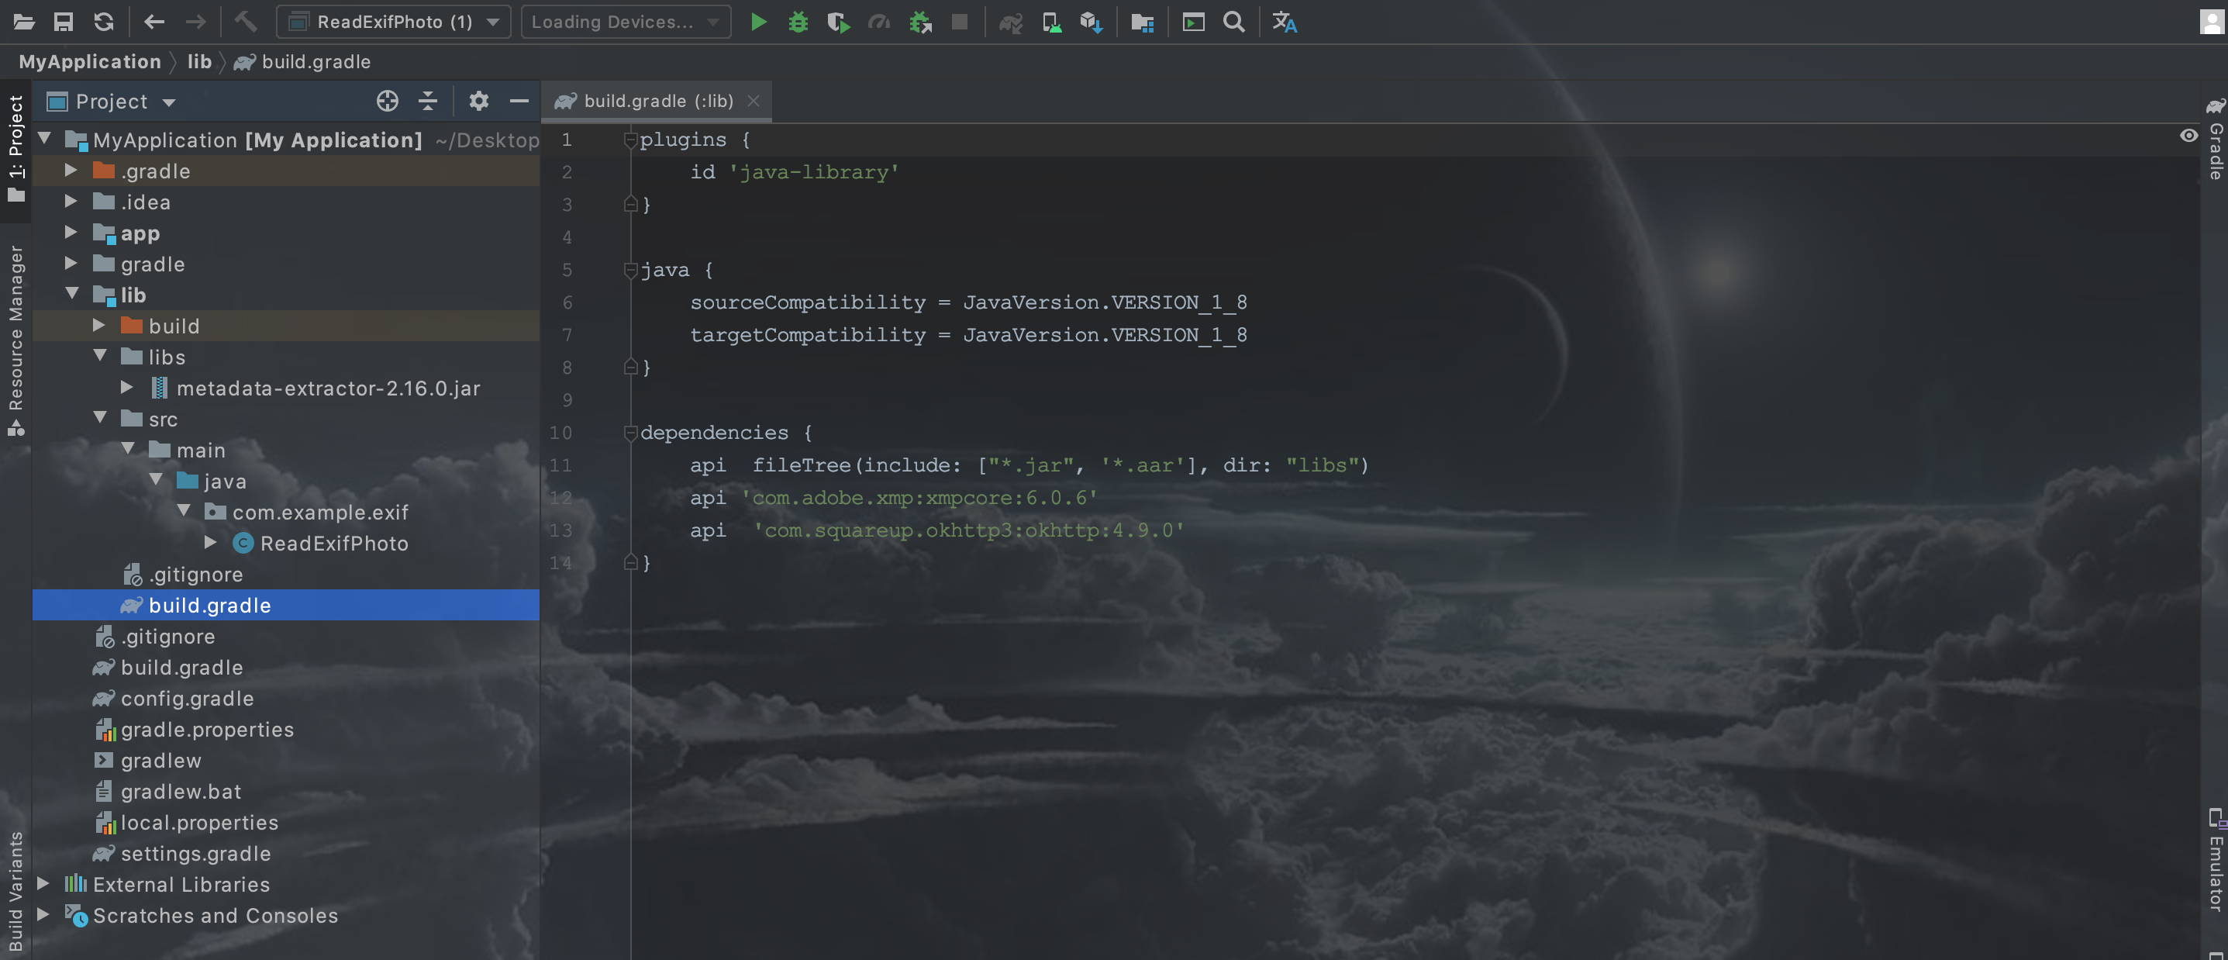Open Project panel settings gear
The image size is (2228, 960).
478,101
